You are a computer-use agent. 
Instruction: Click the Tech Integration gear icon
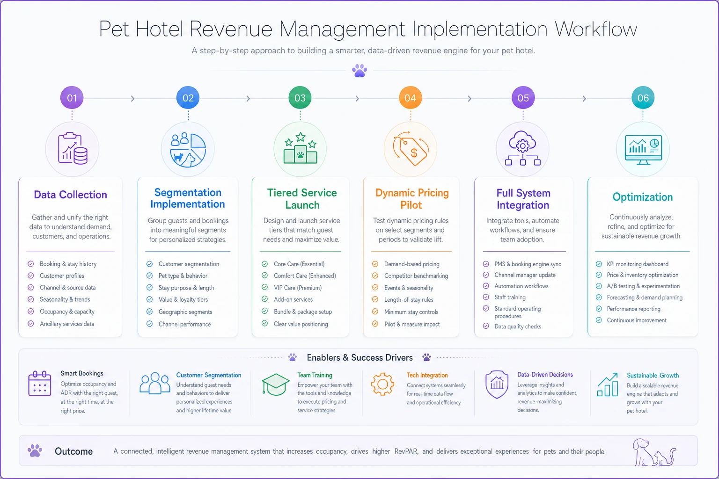383,385
